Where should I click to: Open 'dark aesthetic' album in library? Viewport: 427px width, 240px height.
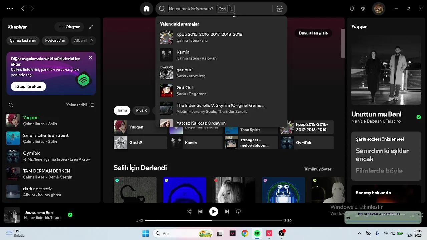(51, 192)
